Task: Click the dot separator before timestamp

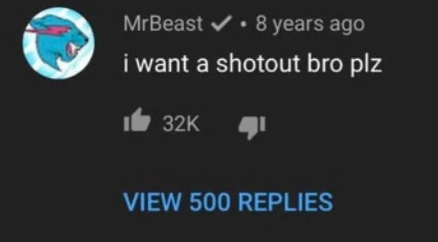Action: 244,24
